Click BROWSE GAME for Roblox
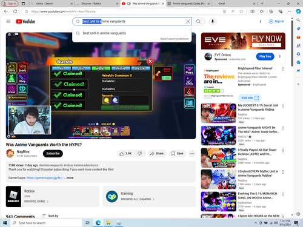303x227 pixels. coord(36,202)
